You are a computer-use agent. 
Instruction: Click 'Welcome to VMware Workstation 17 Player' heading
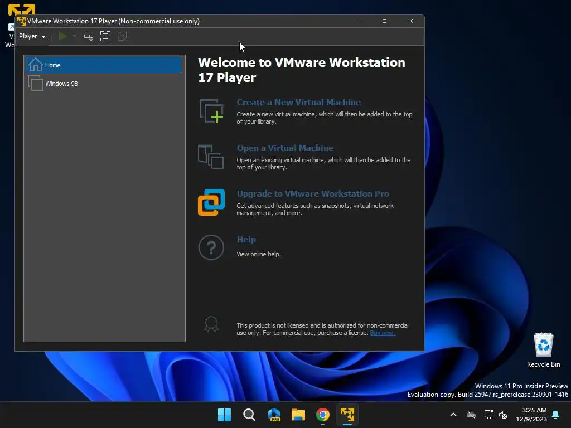[x=302, y=70]
